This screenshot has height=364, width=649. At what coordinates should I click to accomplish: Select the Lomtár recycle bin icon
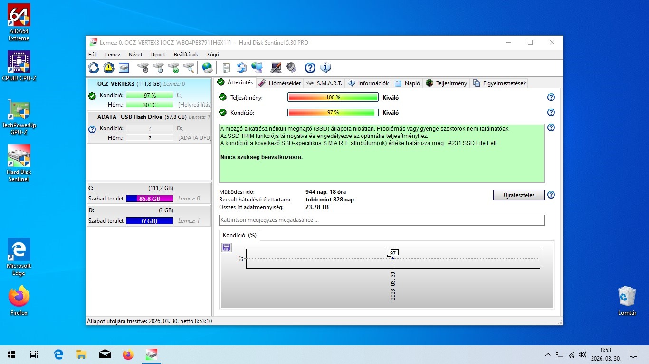click(x=627, y=300)
